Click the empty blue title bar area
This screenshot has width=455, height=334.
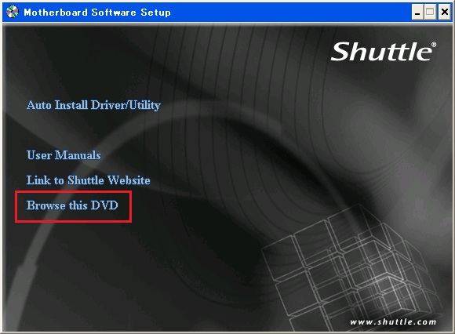point(290,13)
